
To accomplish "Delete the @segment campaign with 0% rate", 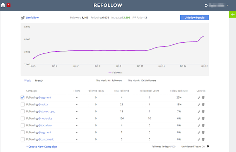I will click(203, 133).
